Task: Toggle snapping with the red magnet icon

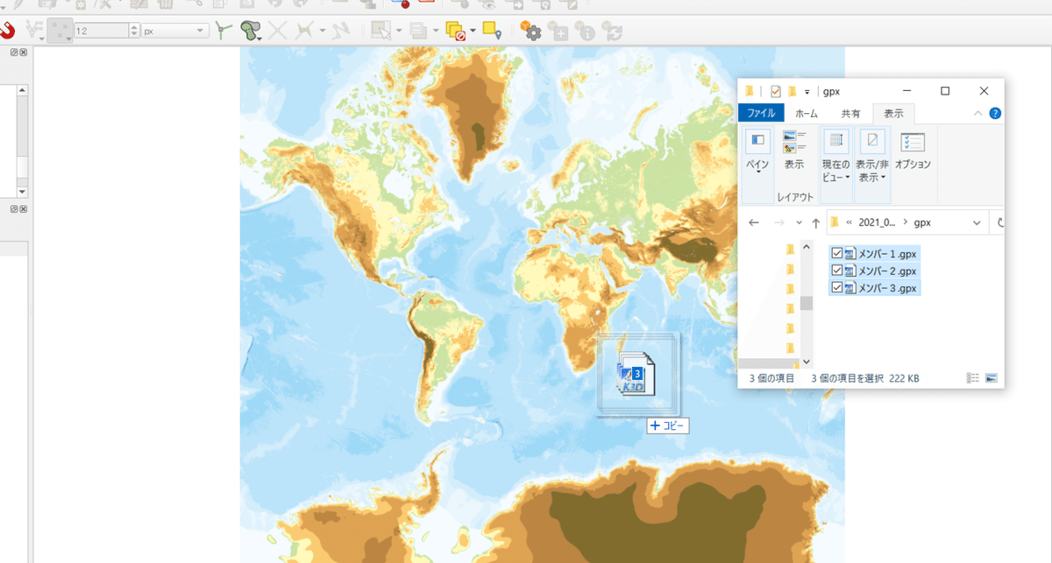Action: [7, 31]
